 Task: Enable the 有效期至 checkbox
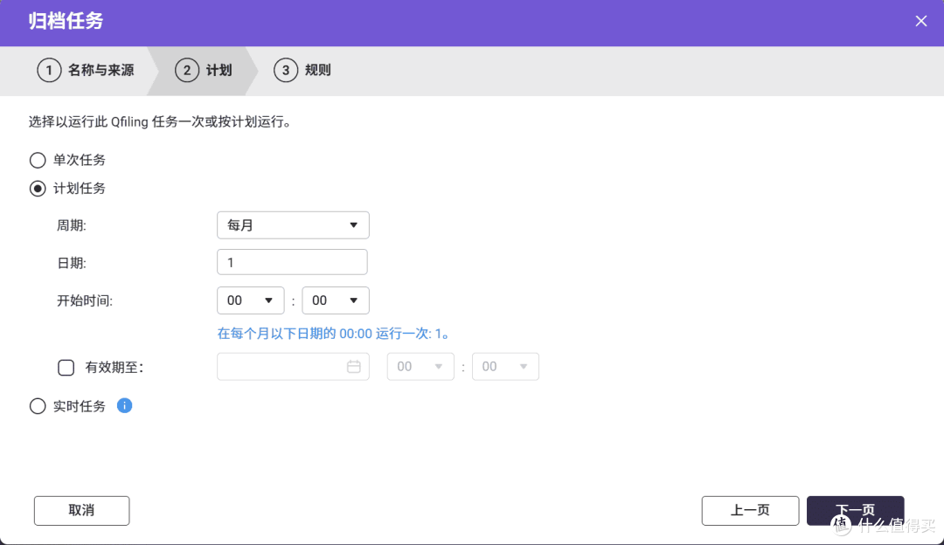(66, 368)
